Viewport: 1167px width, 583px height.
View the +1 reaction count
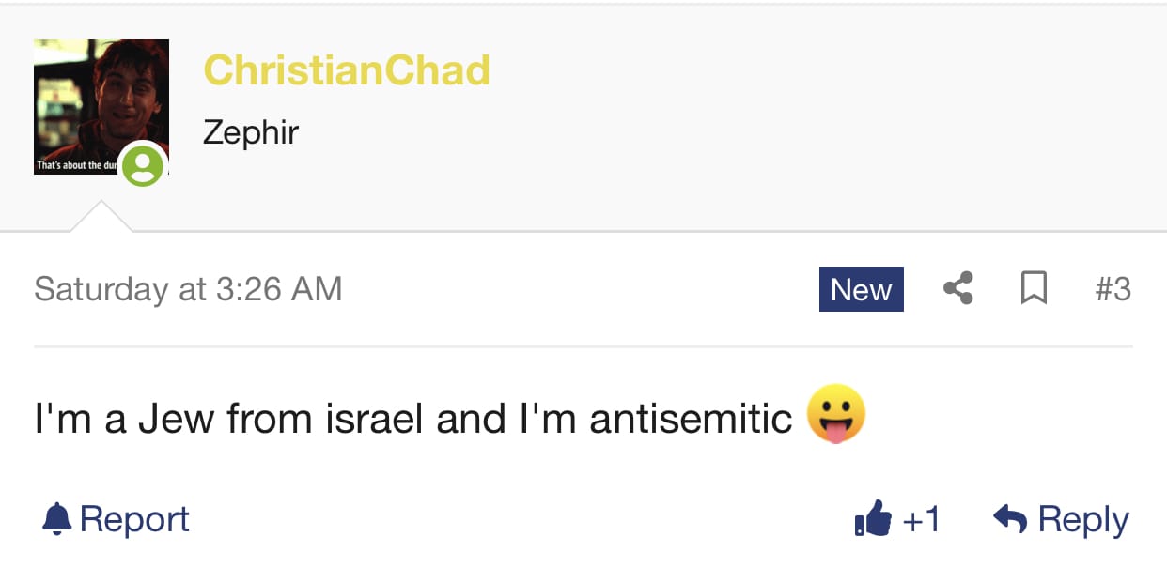click(x=921, y=519)
